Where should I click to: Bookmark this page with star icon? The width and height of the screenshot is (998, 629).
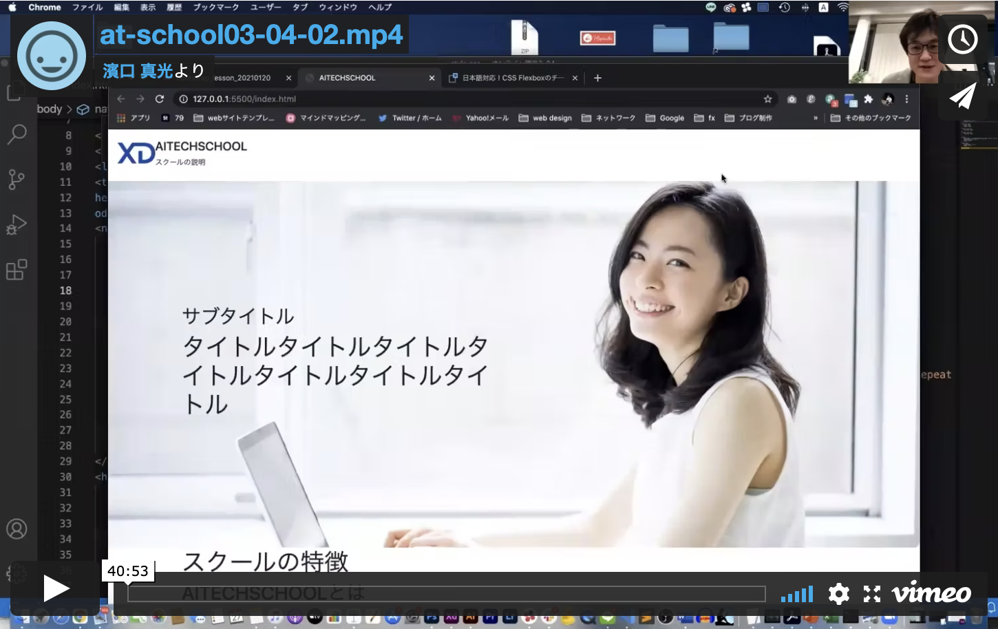tap(767, 99)
